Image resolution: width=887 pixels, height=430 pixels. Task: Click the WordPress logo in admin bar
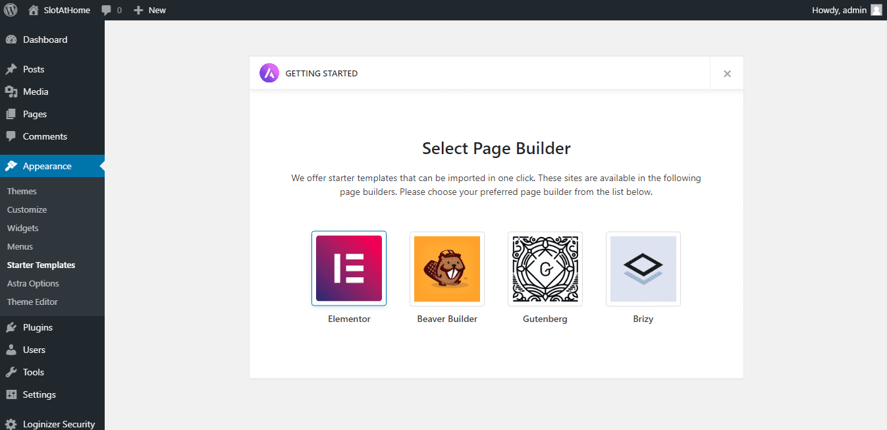click(x=11, y=10)
